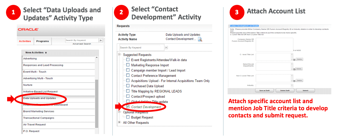337x138 pixels.
Task: Check the Marketing Response Import checkbox
Action: 128,65
